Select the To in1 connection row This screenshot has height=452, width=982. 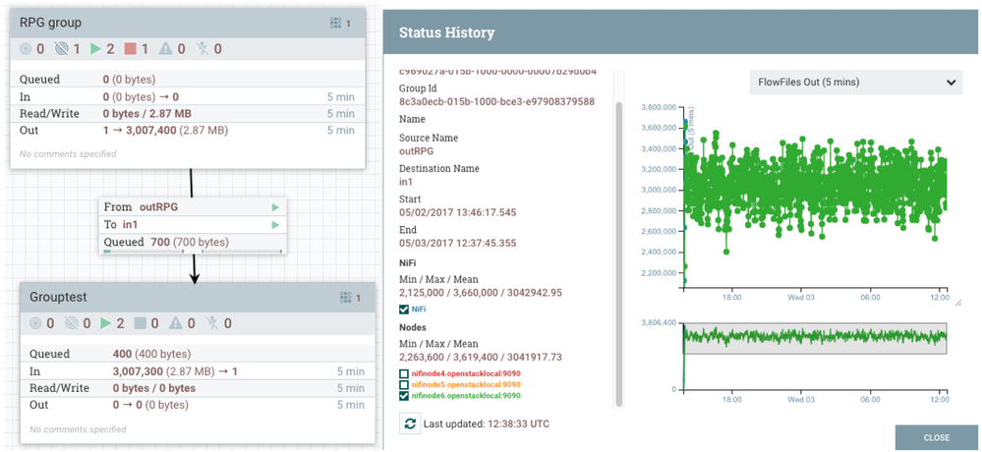[192, 225]
